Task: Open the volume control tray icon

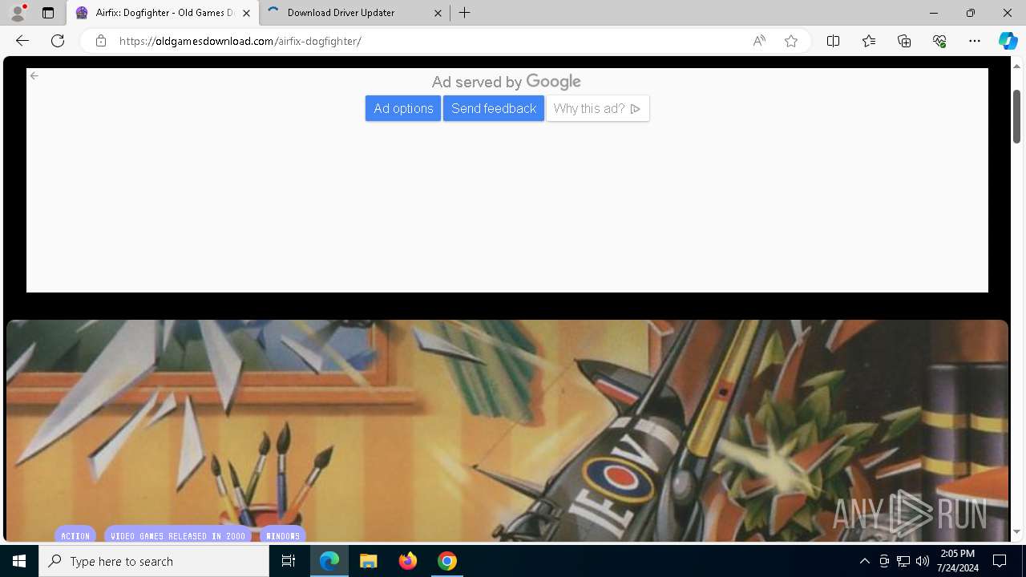Action: coord(923,561)
